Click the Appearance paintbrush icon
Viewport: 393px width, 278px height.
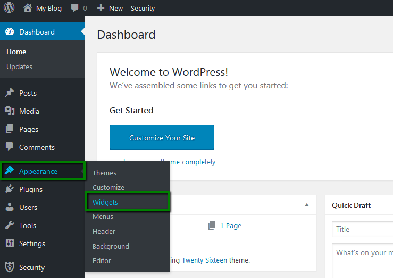point(10,171)
